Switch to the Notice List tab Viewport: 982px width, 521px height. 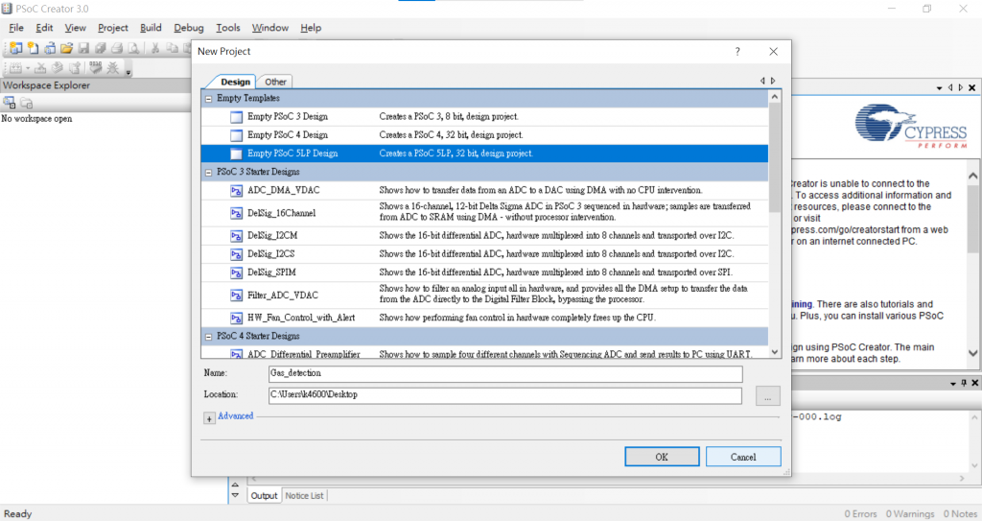click(x=304, y=495)
